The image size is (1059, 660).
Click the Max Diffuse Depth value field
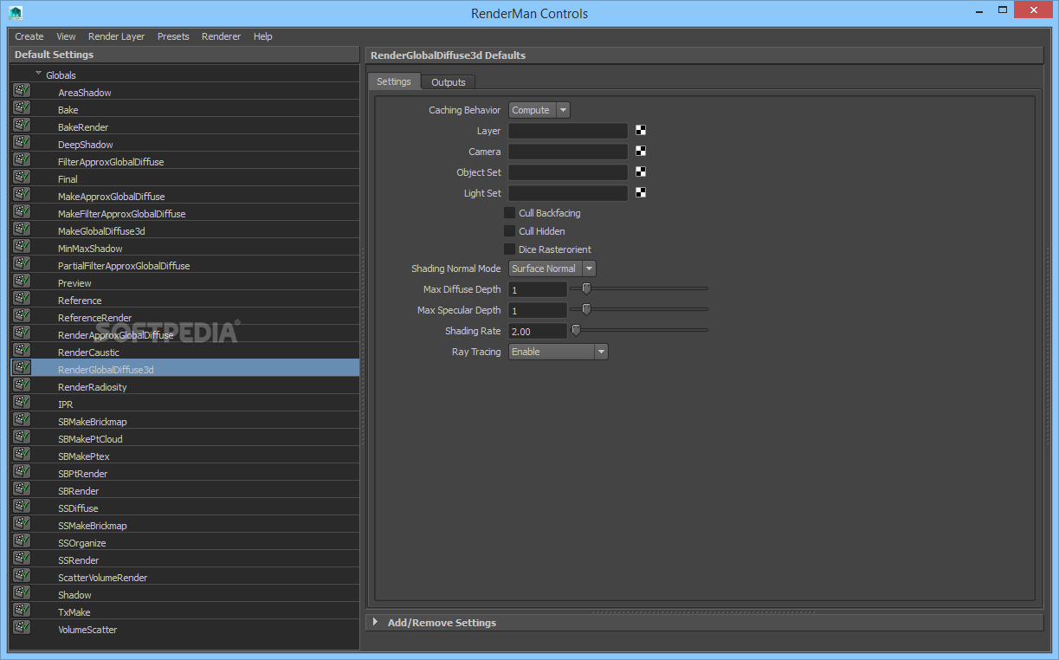click(538, 289)
